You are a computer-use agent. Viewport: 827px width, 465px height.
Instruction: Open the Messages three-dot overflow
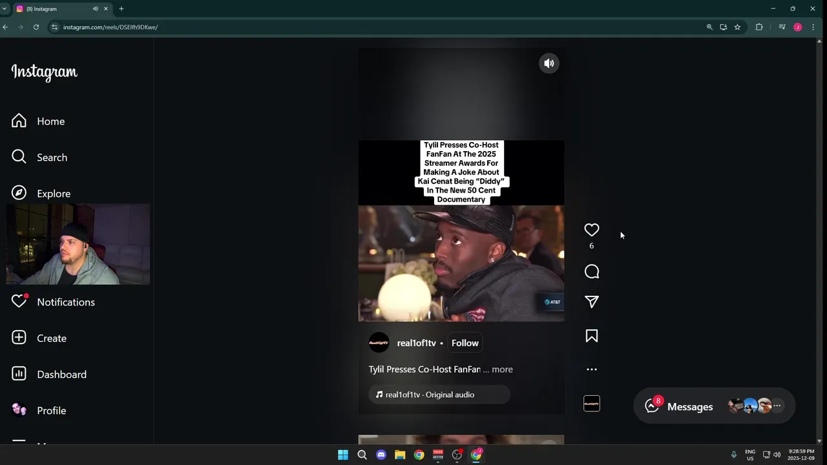click(777, 406)
